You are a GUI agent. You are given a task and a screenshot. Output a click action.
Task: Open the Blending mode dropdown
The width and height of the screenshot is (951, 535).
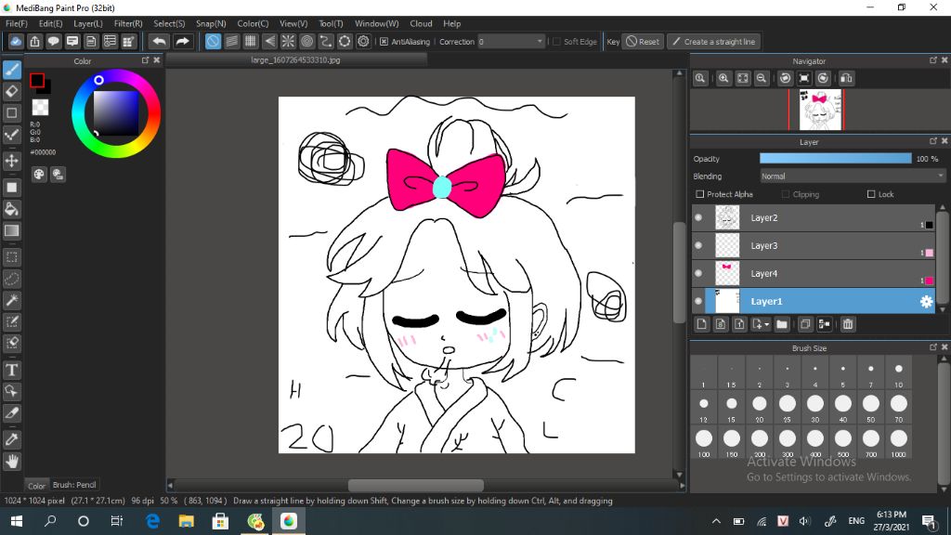853,176
